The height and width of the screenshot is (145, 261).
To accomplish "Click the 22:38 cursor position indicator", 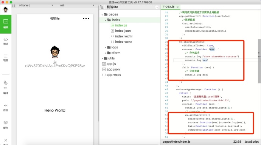I will point(237,142).
